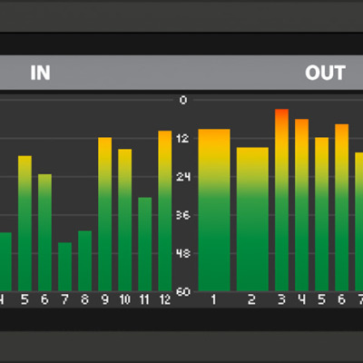Select input channel 11 level meter
The height and width of the screenshot is (363, 363).
(x=145, y=244)
